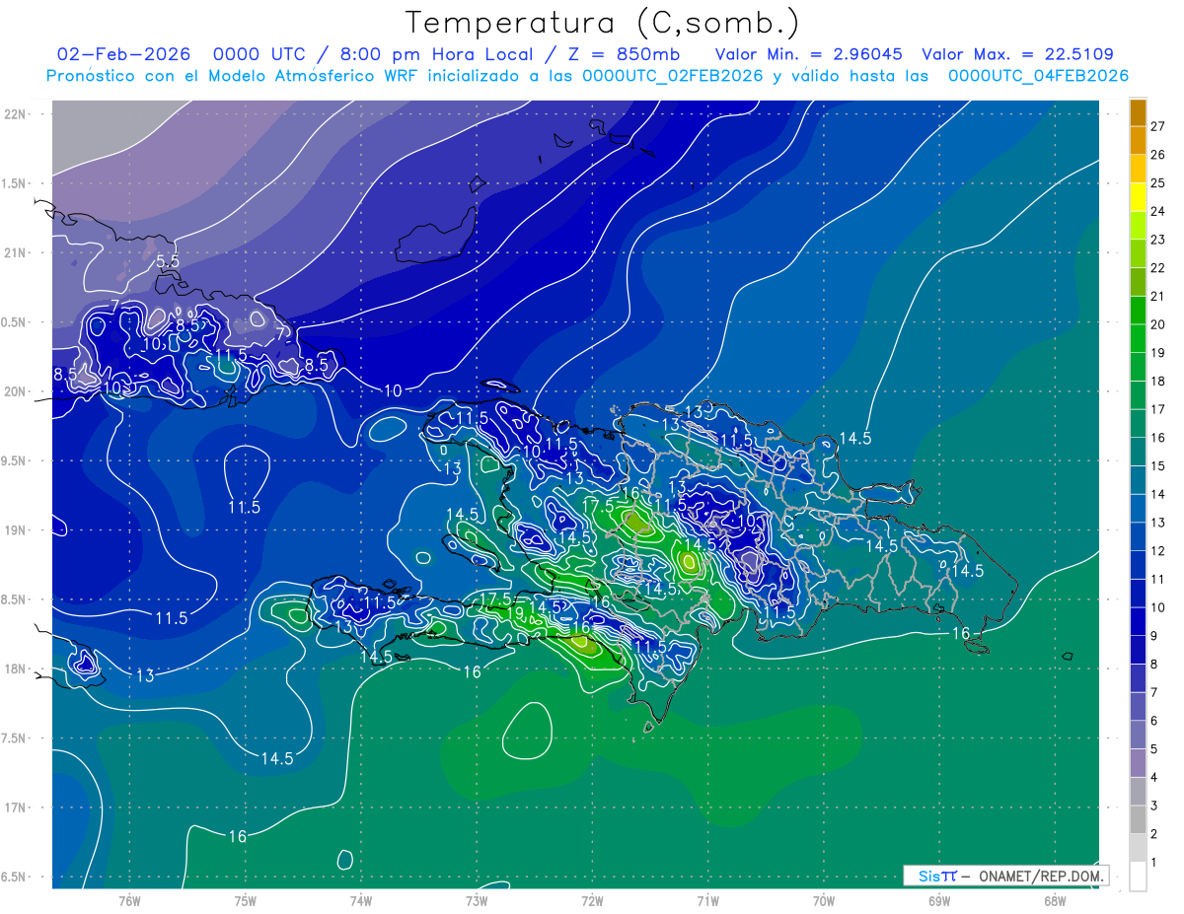Click the legend value "12"
The width and height of the screenshot is (1184, 914).
point(1158,551)
